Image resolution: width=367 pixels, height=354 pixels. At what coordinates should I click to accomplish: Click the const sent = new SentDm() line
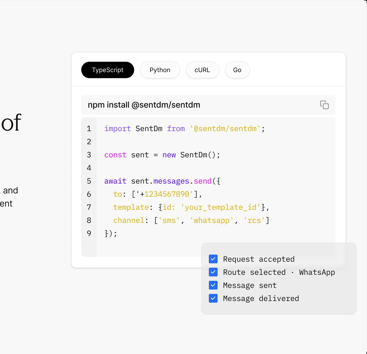[162, 155]
